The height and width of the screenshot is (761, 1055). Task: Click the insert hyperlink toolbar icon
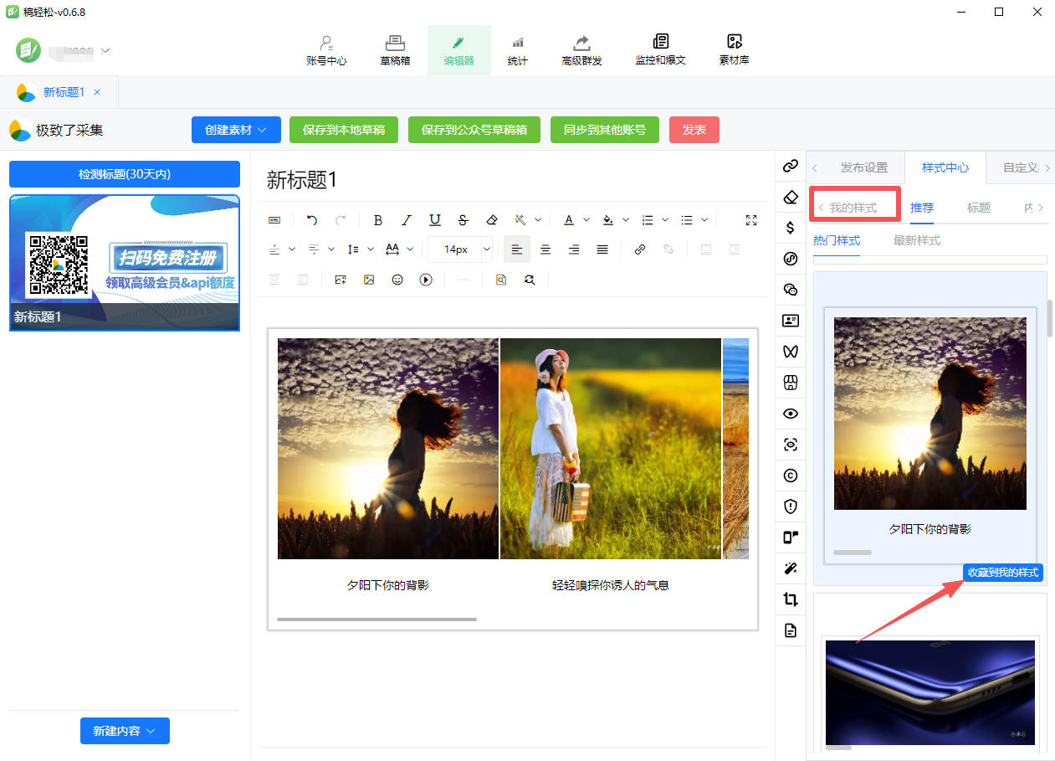click(640, 249)
